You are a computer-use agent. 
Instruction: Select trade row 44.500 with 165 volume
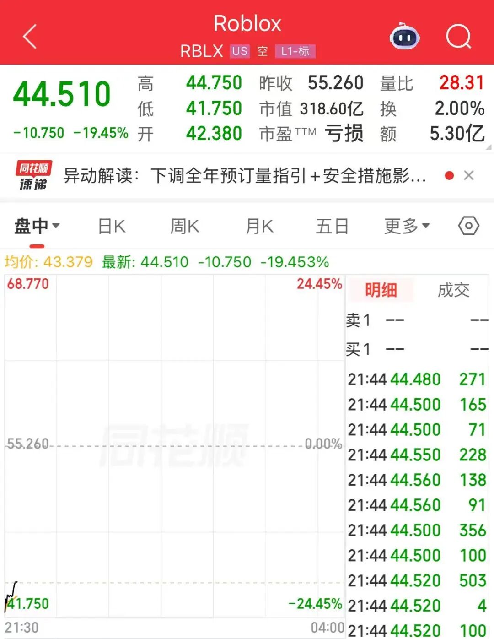[x=417, y=405]
